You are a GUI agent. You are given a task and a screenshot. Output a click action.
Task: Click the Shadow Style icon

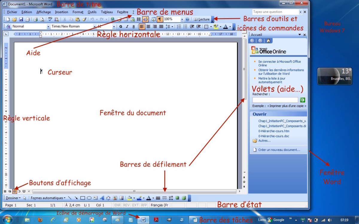point(177,198)
